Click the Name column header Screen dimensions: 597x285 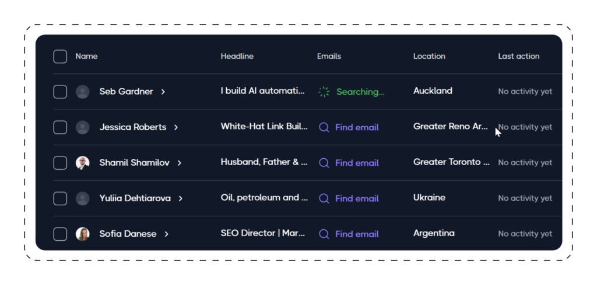pyautogui.click(x=86, y=56)
